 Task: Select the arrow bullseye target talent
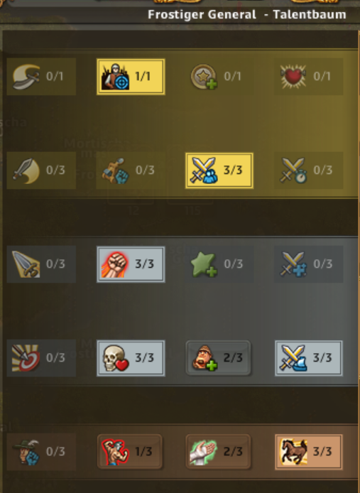(x=41, y=357)
